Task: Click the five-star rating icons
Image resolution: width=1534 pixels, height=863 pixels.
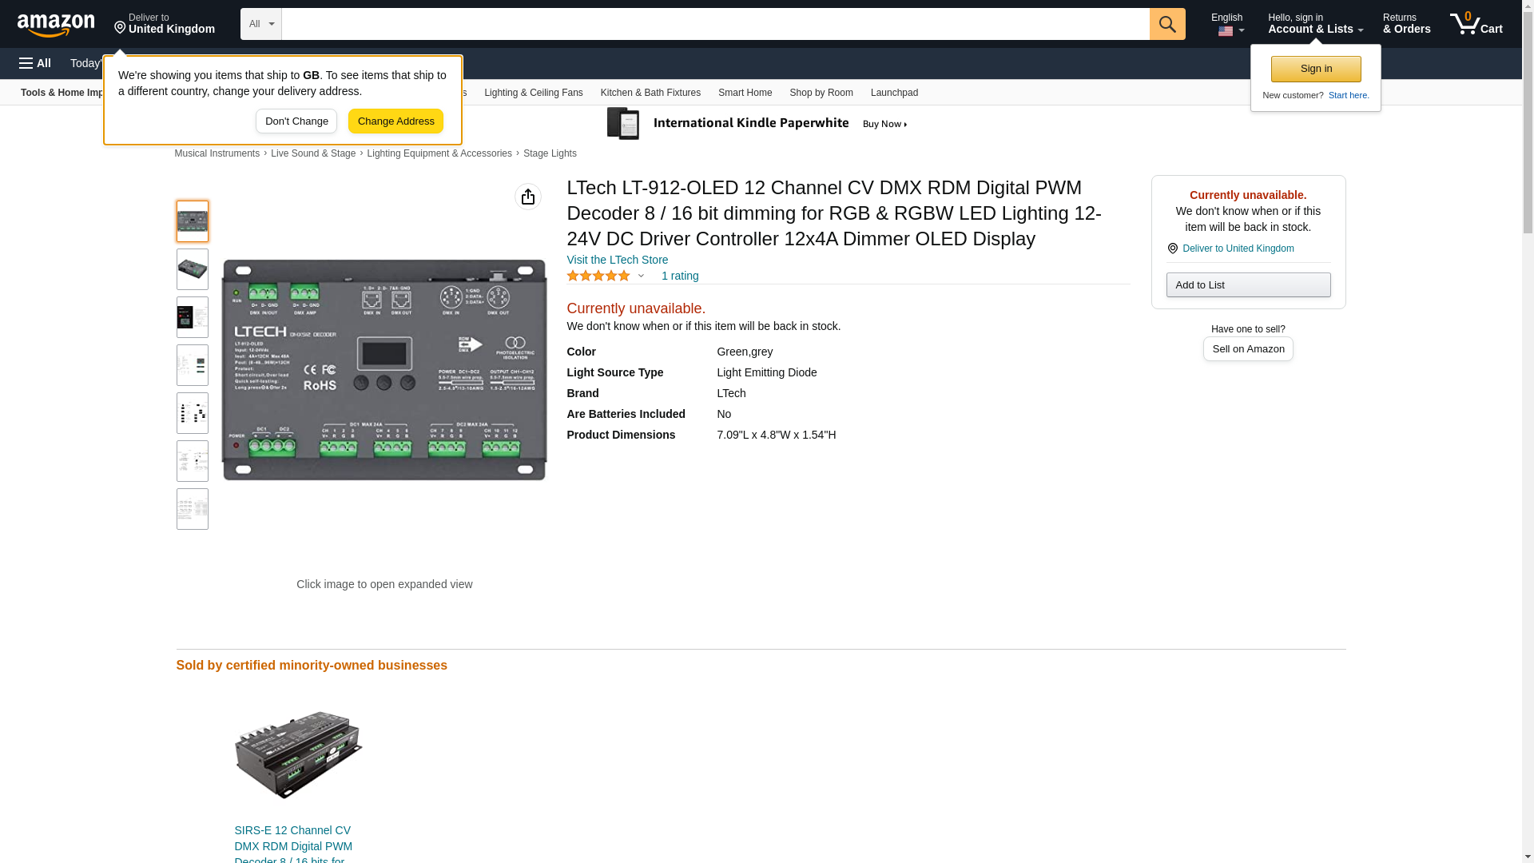Action: tap(598, 276)
